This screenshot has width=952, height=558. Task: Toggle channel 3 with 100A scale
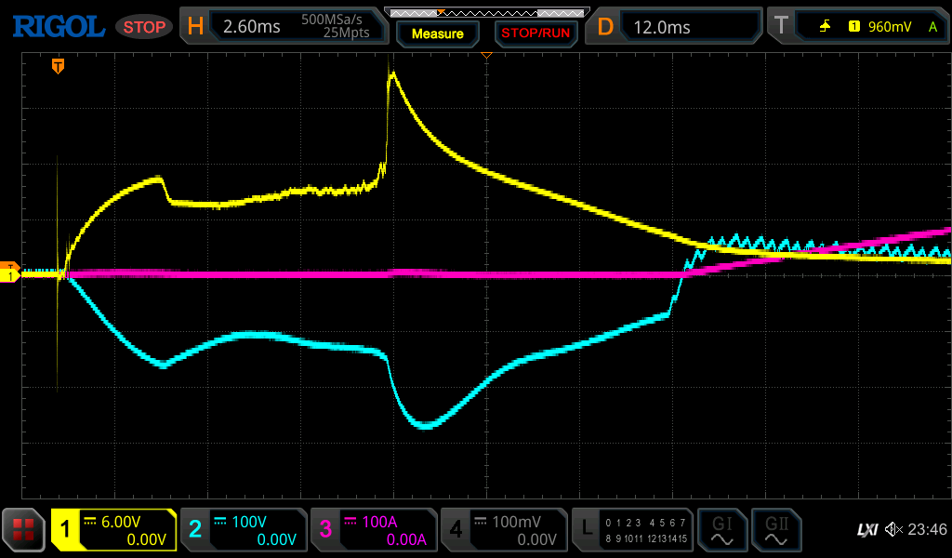coord(374,530)
